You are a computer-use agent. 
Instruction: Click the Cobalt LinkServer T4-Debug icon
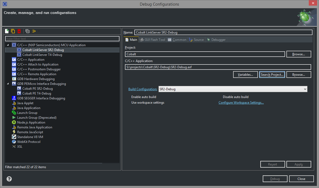[19, 54]
